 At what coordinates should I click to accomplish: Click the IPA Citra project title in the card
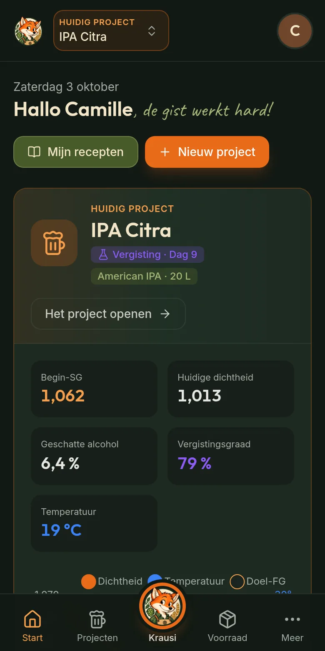coord(131,230)
